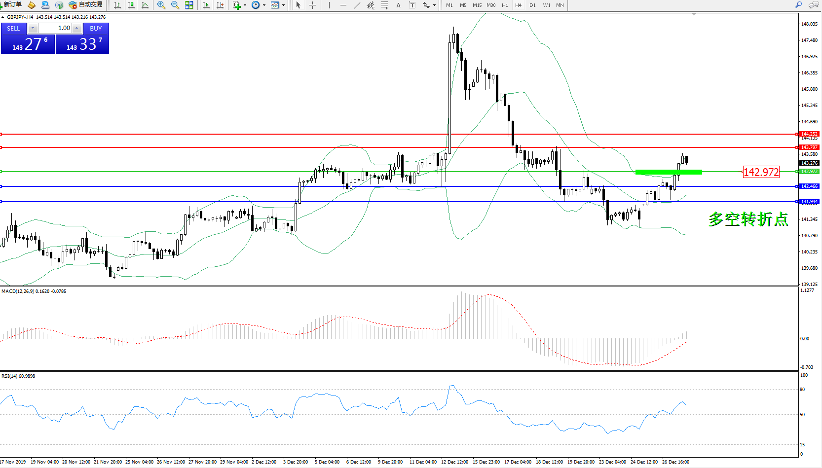Click the BUY button
The height and width of the screenshot is (468, 822).
[96, 28]
